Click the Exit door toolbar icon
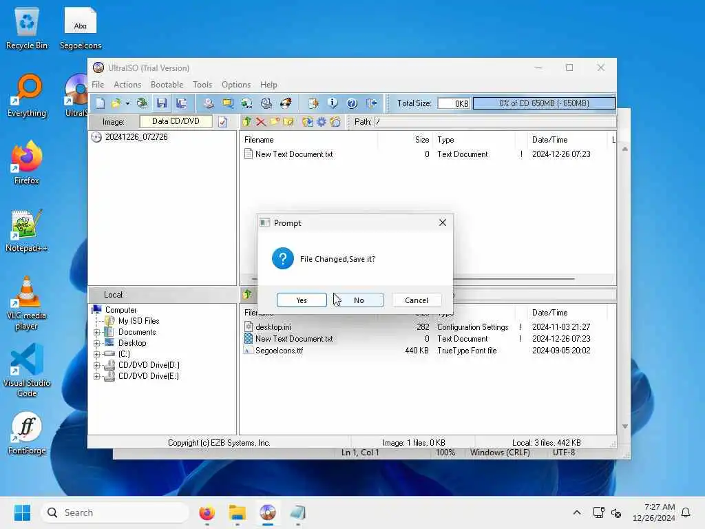Screen dimensions: 705x529 pyautogui.click(x=371, y=103)
